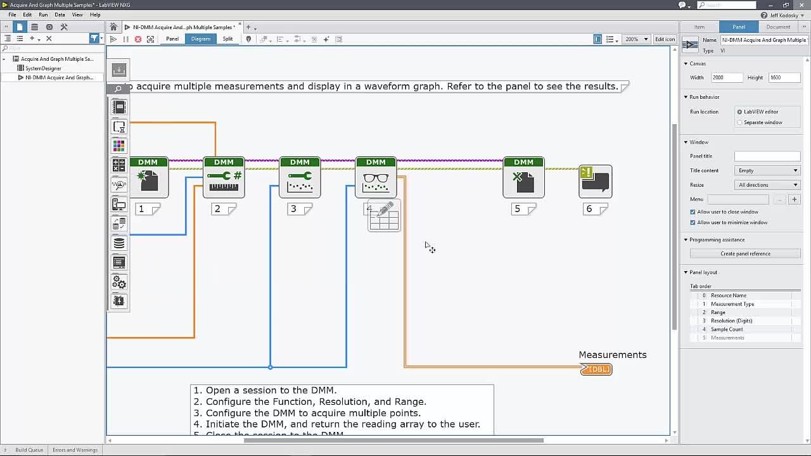Abort execution with the red stop icon

[138, 39]
